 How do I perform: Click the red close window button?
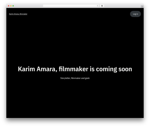coord(9,6)
